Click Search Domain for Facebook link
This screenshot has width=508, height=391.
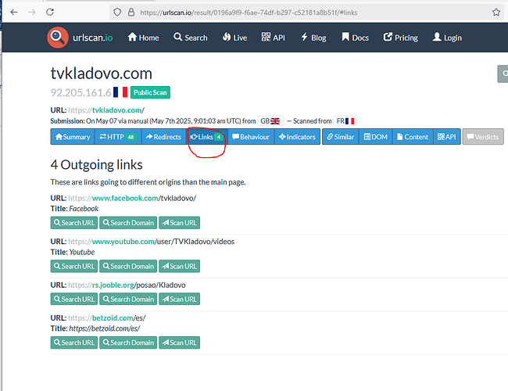(128, 223)
